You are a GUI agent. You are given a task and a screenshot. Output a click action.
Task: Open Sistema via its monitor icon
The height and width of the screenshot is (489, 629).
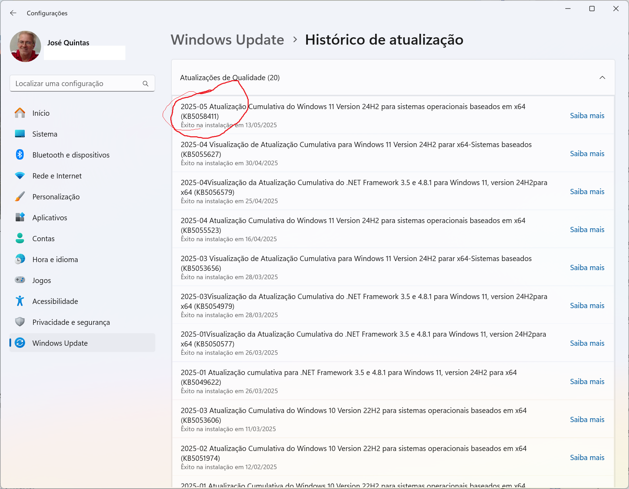(20, 134)
